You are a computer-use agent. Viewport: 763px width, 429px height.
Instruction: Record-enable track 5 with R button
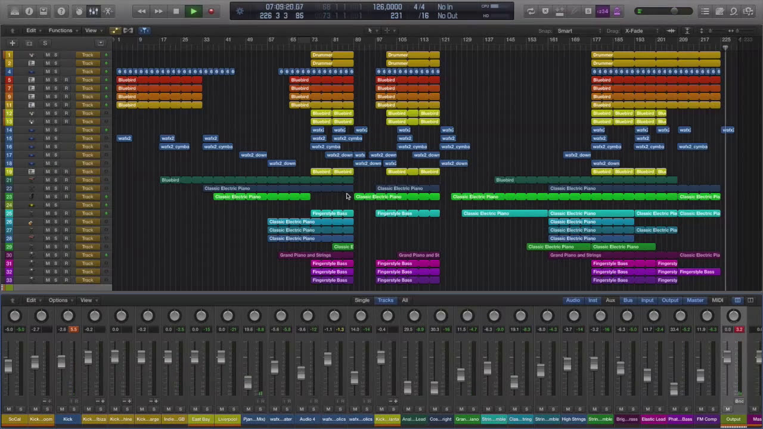[x=66, y=80]
